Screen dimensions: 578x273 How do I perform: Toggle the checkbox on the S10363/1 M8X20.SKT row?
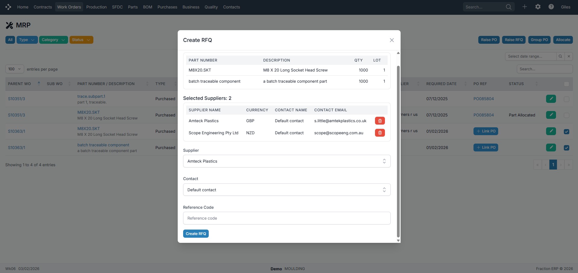click(566, 132)
